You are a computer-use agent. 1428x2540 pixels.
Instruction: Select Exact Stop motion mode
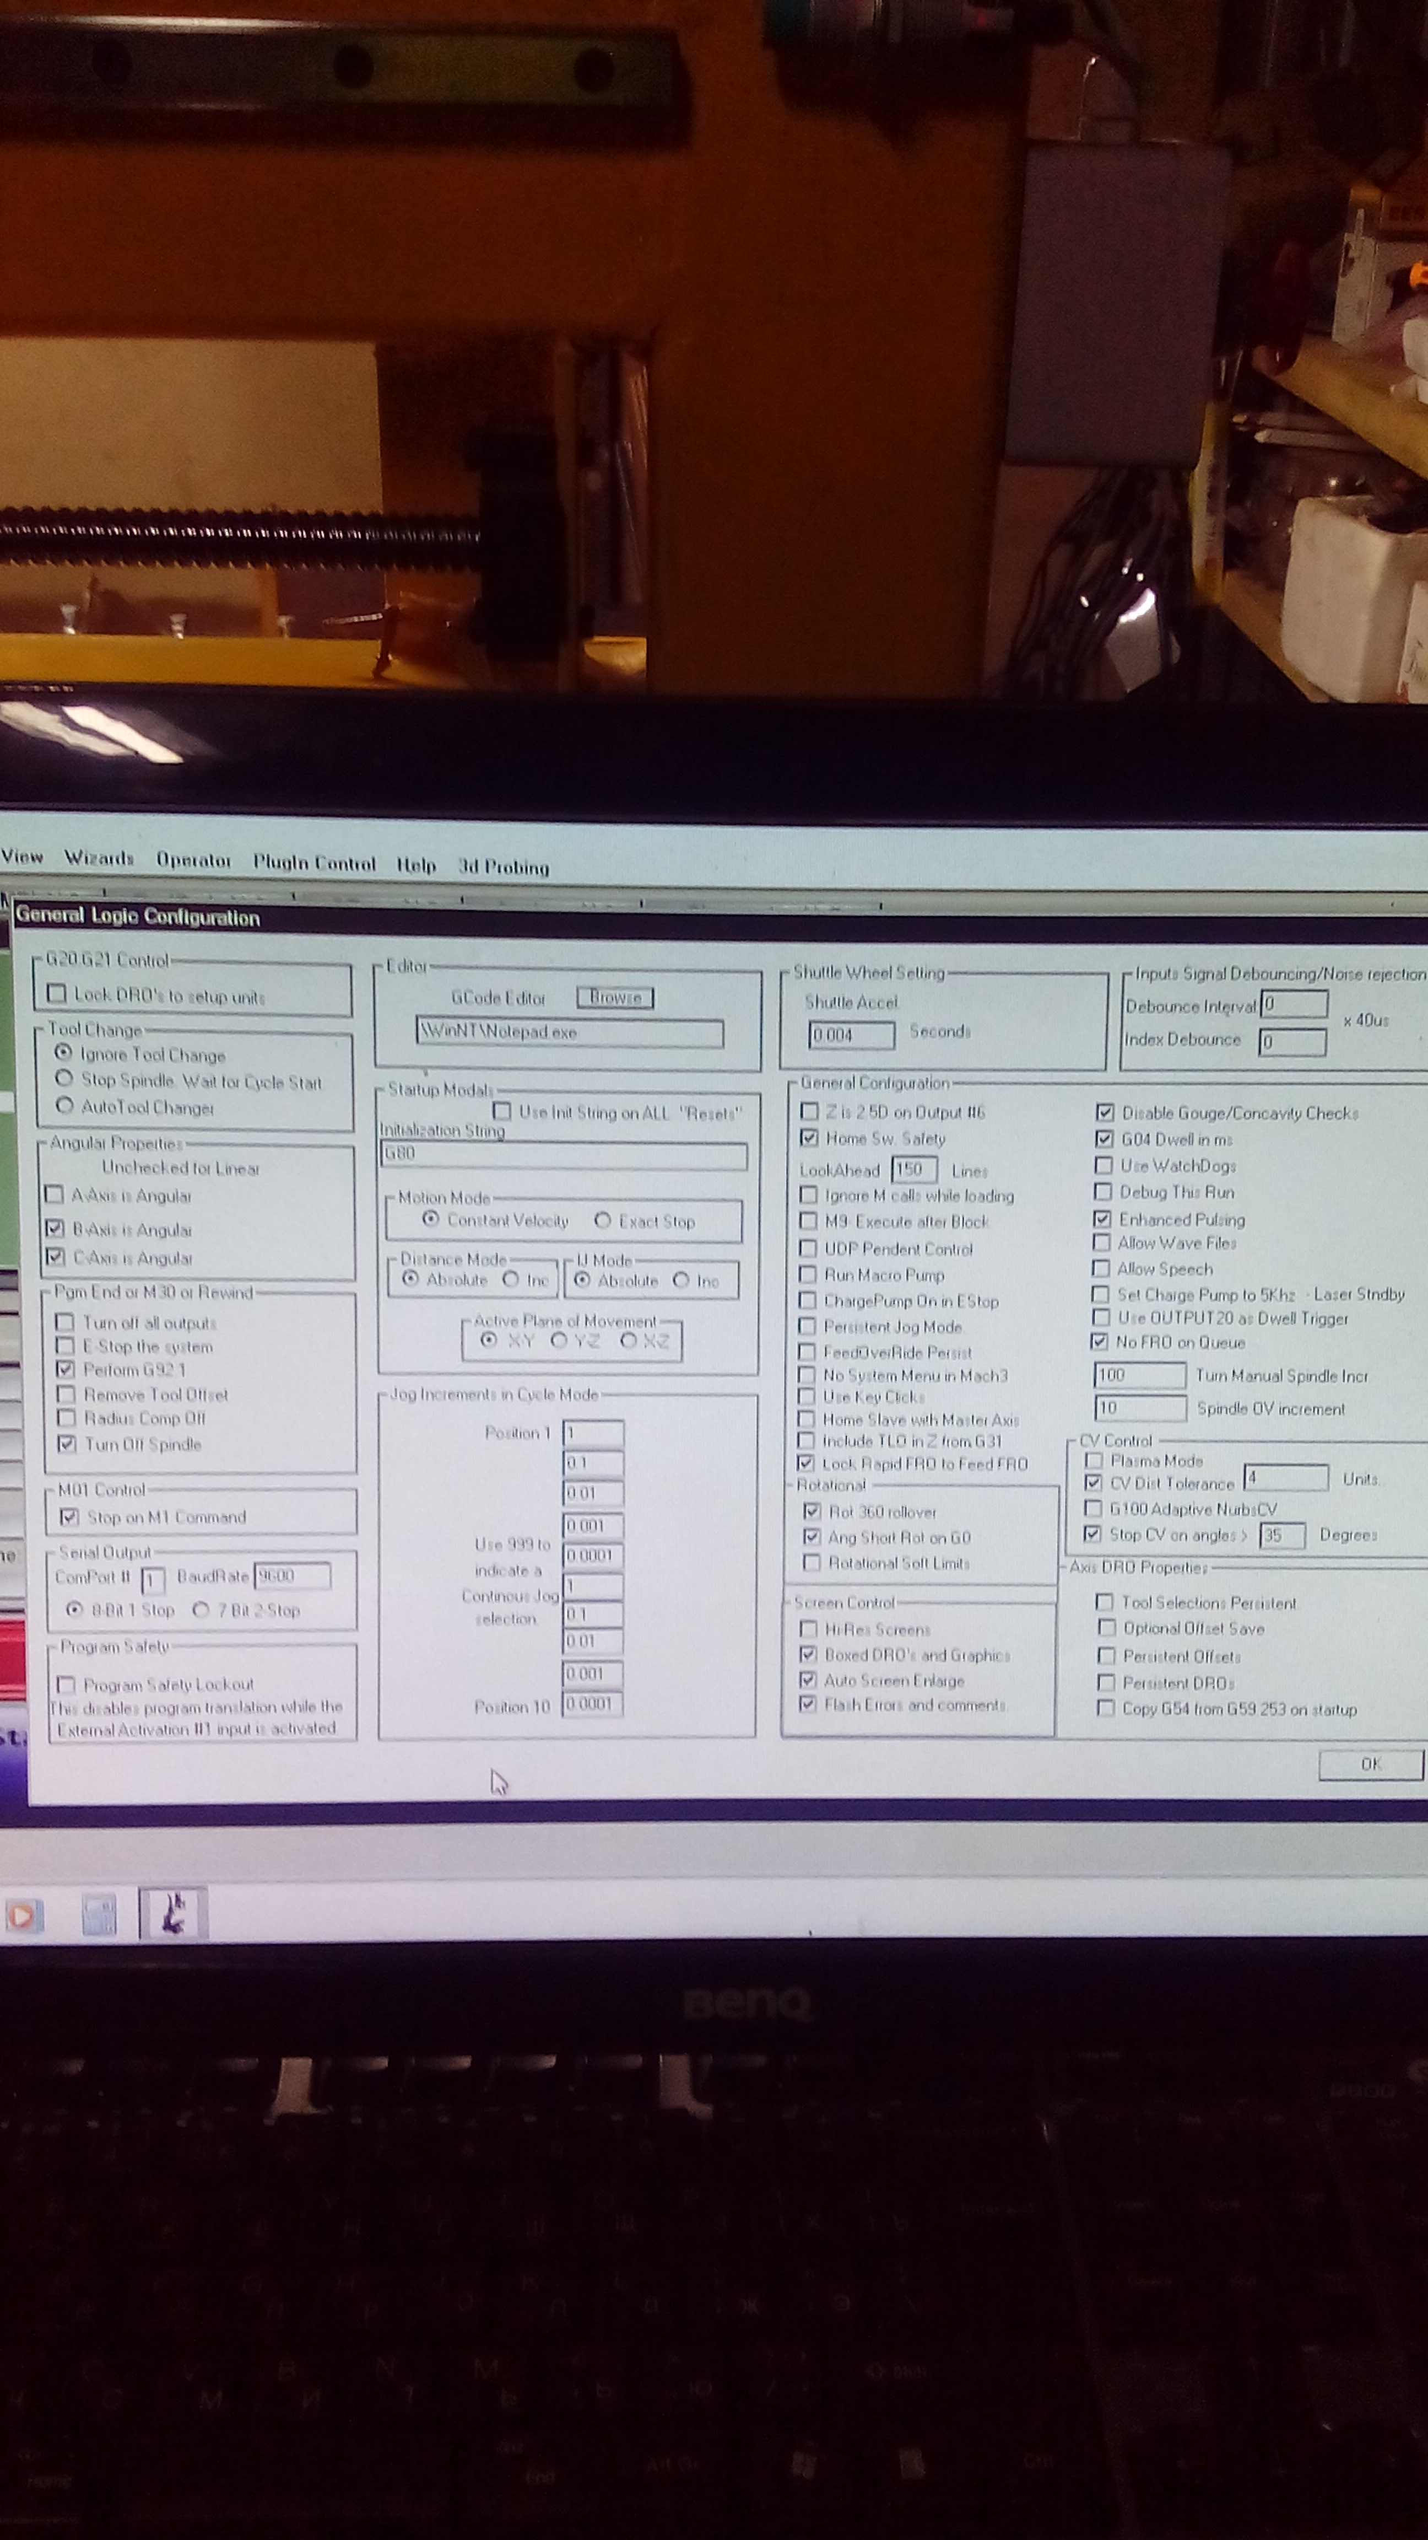pos(603,1221)
